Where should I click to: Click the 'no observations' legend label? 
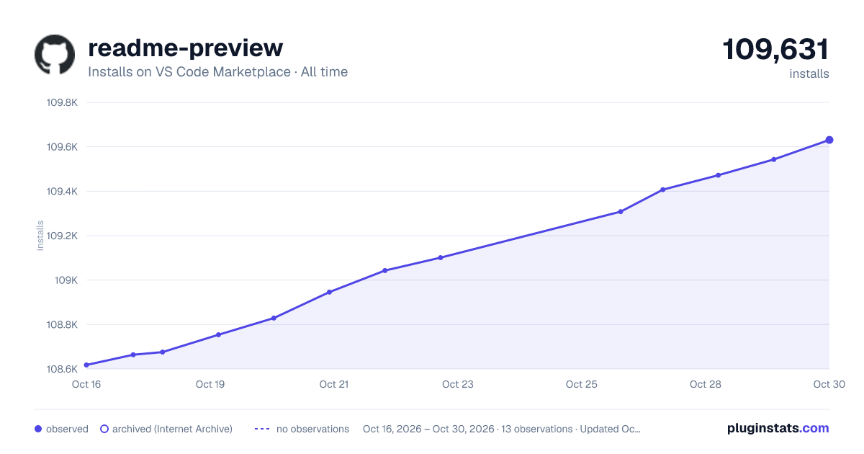point(312,429)
